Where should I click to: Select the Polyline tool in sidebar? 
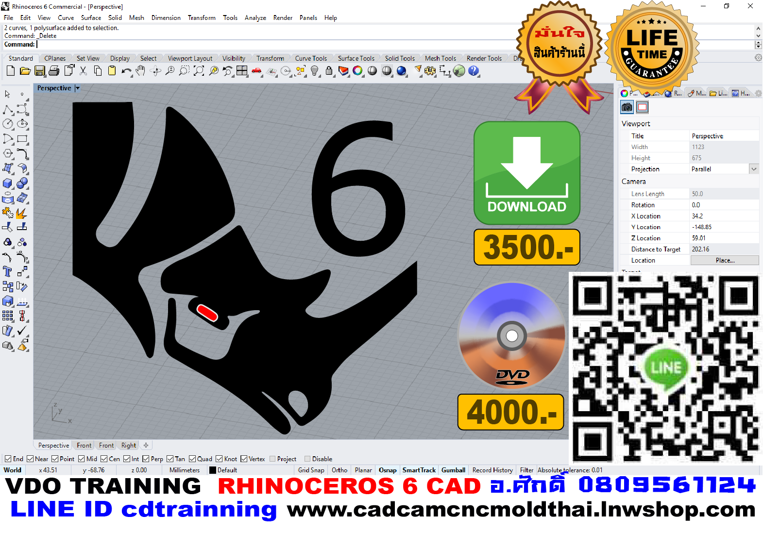(8, 109)
